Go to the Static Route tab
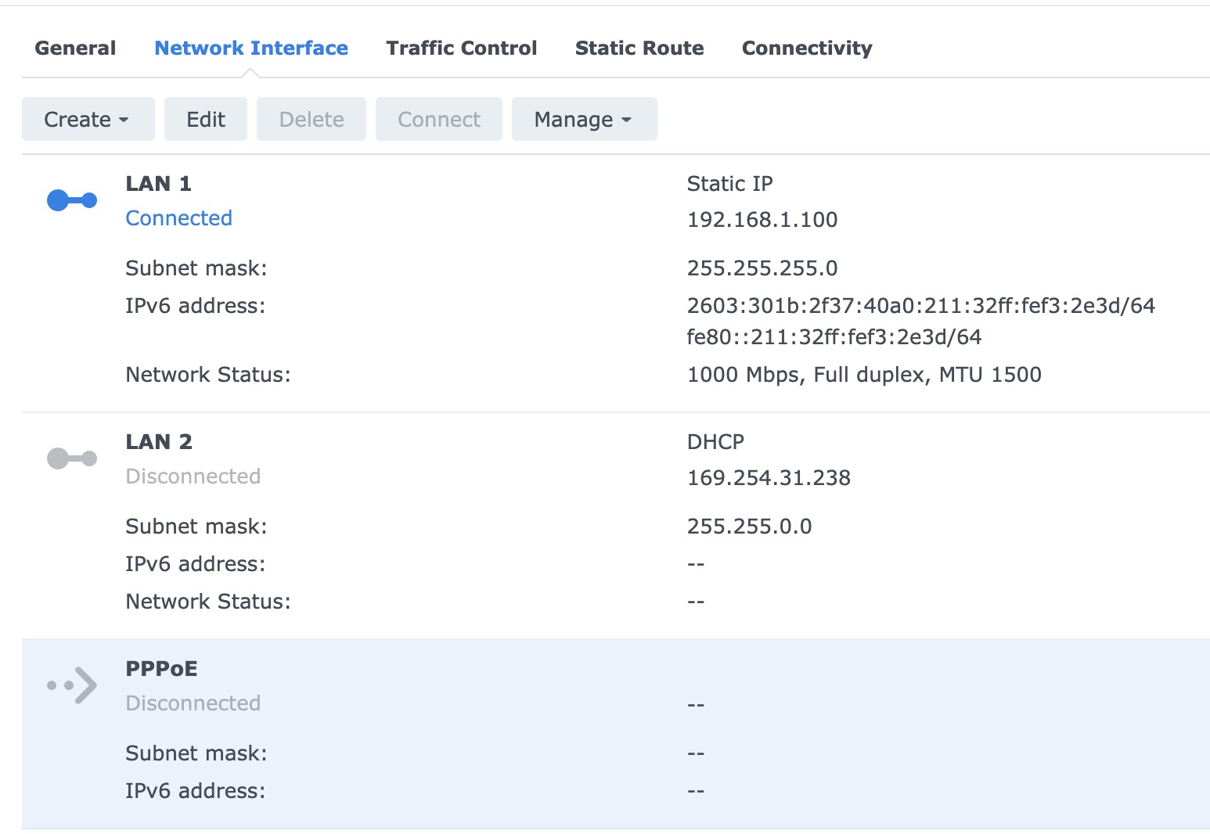The width and height of the screenshot is (1210, 834). (x=639, y=49)
